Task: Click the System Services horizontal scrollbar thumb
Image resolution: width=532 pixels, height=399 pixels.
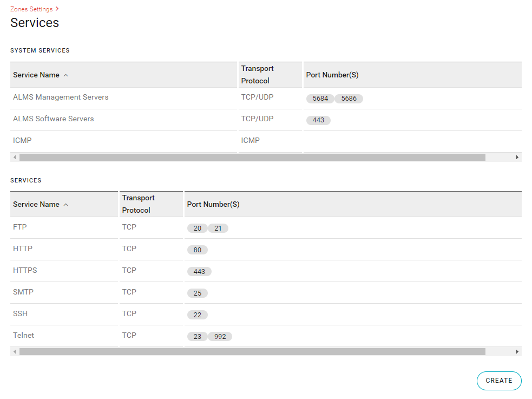Action: 252,157
